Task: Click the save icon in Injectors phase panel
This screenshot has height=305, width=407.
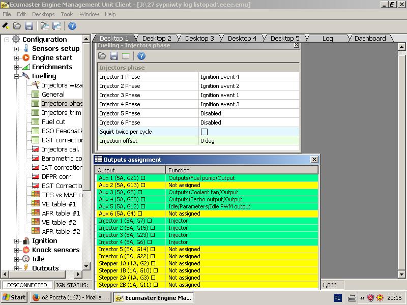Action: pyautogui.click(x=114, y=56)
